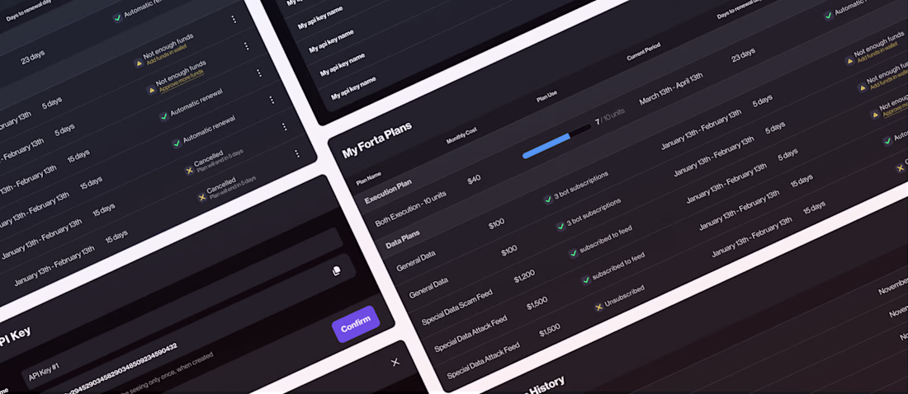Open three-dot menu on last Cancelled row

pyautogui.click(x=297, y=153)
